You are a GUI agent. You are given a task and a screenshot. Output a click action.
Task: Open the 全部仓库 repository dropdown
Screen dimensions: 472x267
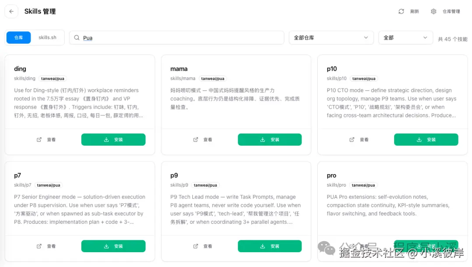coord(331,38)
